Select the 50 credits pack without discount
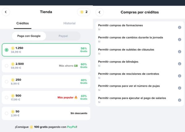The image size is (185, 132). (7, 113)
